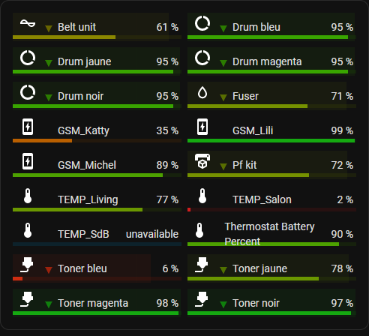
Task: Click the GSM_Lili battery charging icon
Action: (202, 127)
